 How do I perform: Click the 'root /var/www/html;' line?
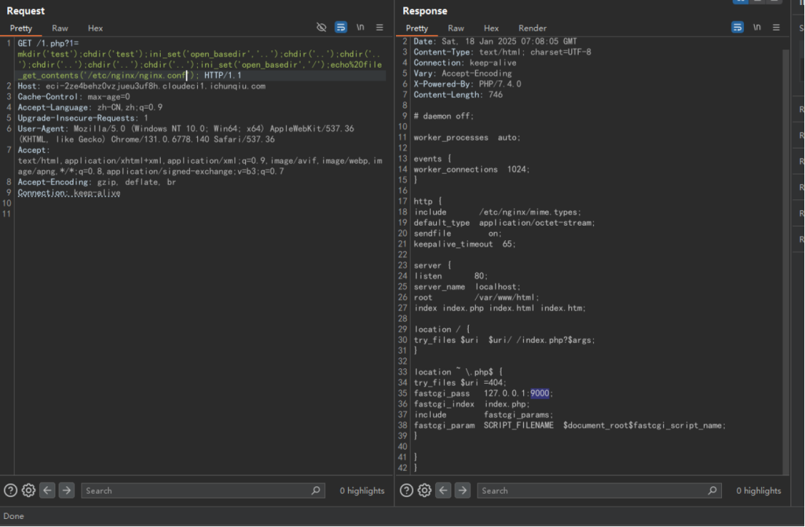(477, 298)
